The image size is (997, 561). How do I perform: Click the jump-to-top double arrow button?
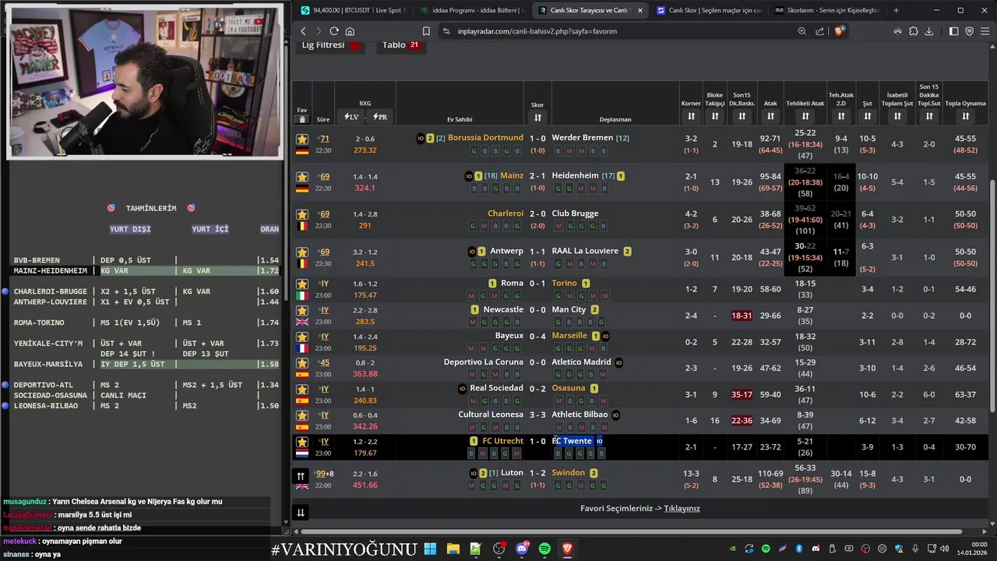click(300, 476)
